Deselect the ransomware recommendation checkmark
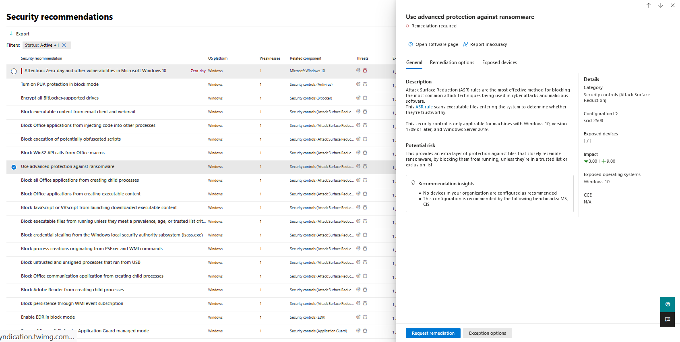This screenshot has width=680, height=342. point(14,167)
